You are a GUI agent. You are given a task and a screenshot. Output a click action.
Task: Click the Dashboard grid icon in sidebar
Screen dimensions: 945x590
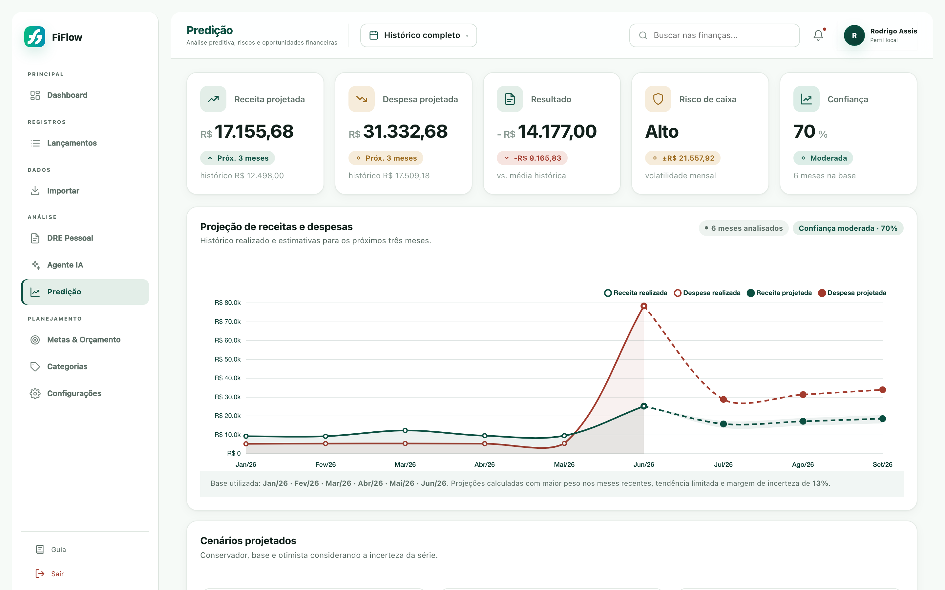pos(35,95)
